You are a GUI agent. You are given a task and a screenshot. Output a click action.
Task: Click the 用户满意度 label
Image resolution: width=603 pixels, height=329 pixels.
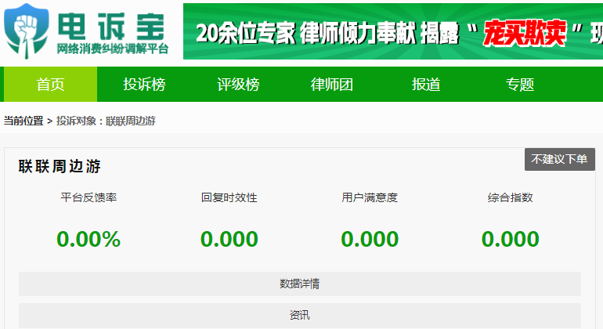point(370,197)
